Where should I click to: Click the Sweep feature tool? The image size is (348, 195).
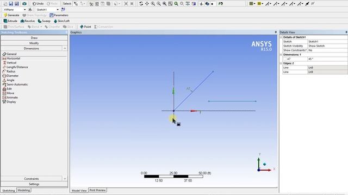44,21
